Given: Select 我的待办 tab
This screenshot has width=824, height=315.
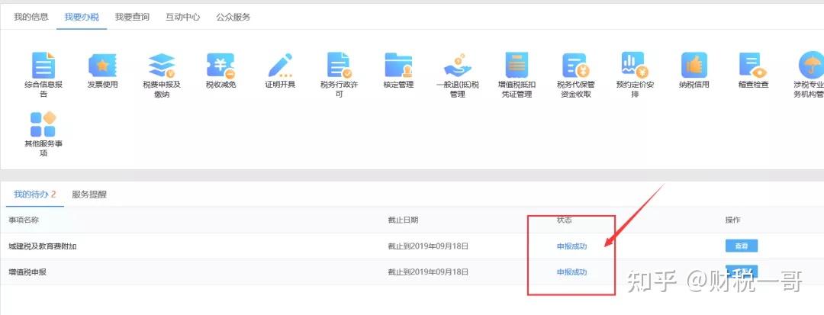Looking at the screenshot, I should 34,194.
